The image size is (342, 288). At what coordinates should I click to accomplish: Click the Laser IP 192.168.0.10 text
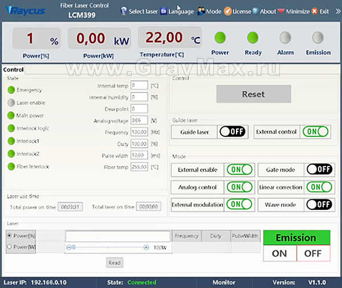coord(35,282)
